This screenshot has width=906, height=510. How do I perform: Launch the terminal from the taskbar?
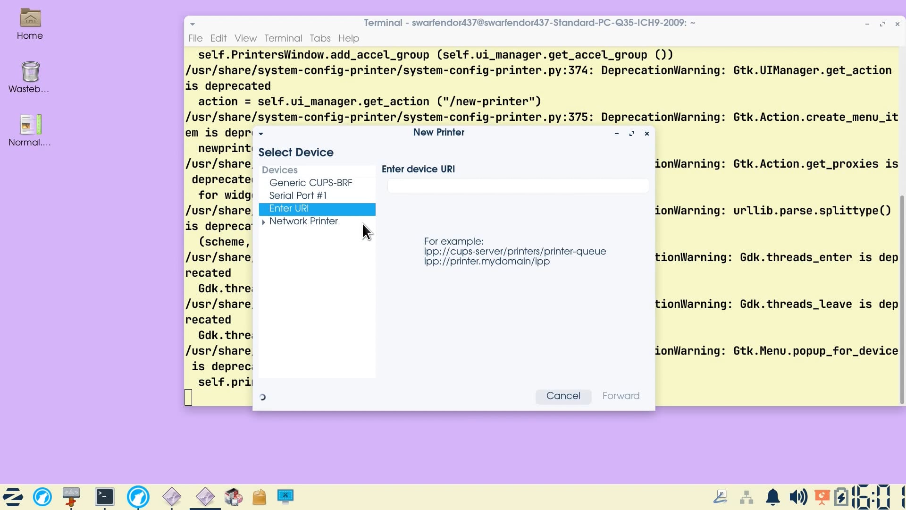(x=104, y=497)
